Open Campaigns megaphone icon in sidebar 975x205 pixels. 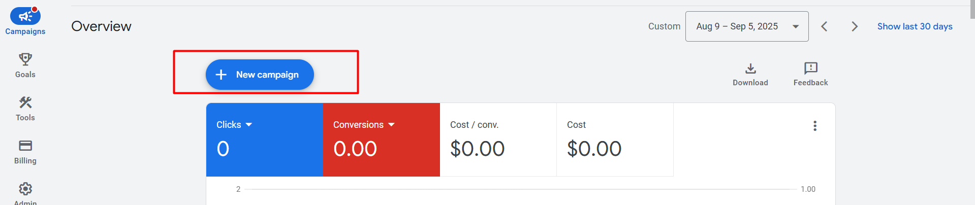coord(25,16)
